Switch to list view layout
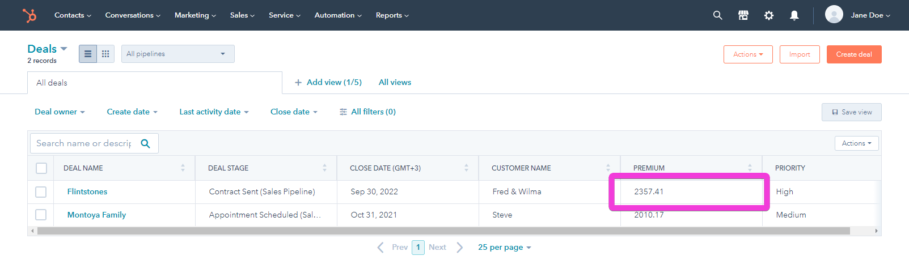909x264 pixels. [x=88, y=54]
